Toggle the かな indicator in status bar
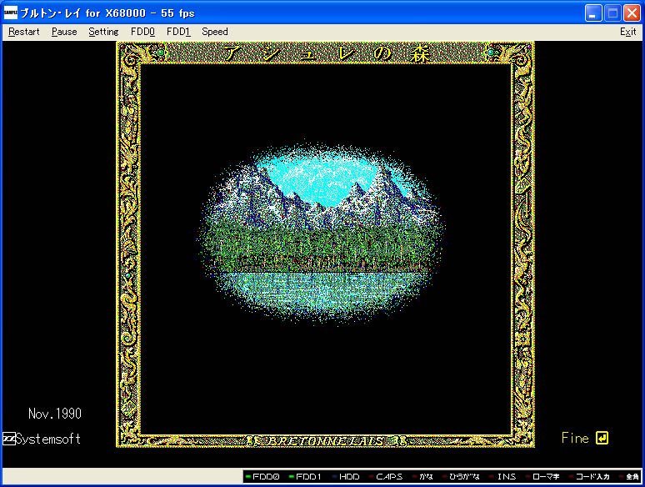This screenshot has width=645, height=487. point(424,477)
